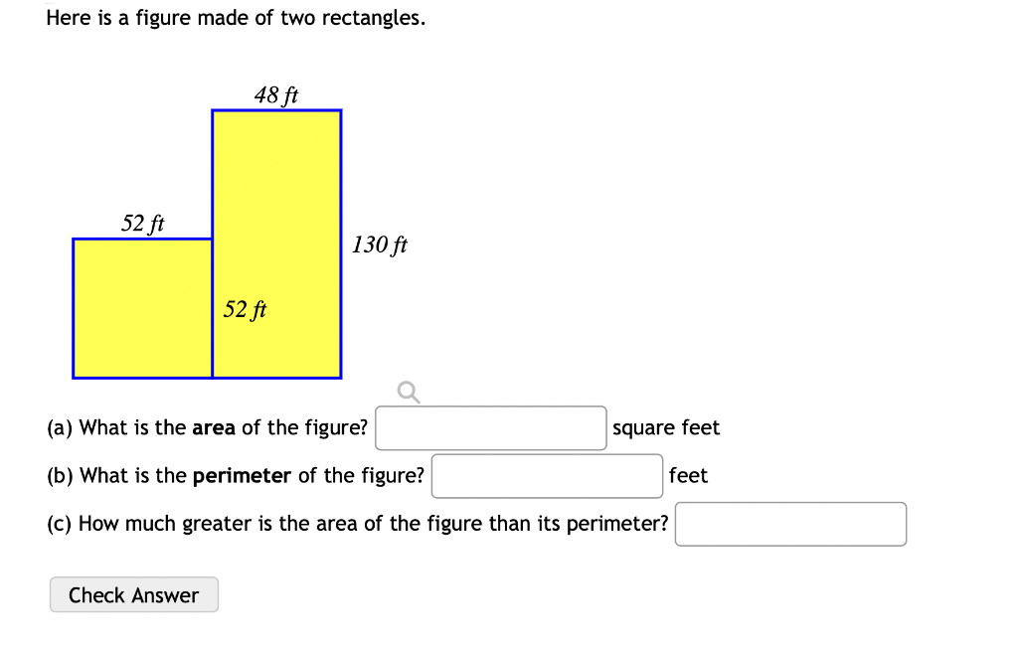Click the feet label after perimeter field
This screenshot has width=1018, height=650.
click(689, 475)
